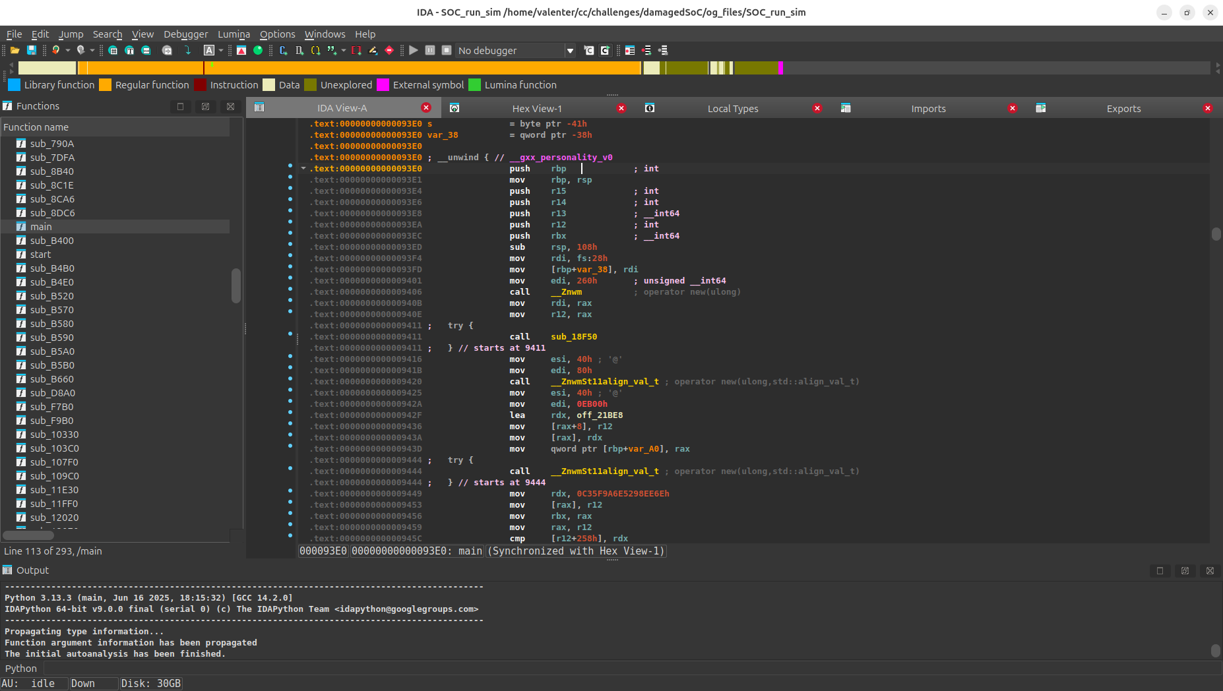1223x691 pixels.
Task: Switch to the Hex View-1 tab
Action: (x=537, y=108)
